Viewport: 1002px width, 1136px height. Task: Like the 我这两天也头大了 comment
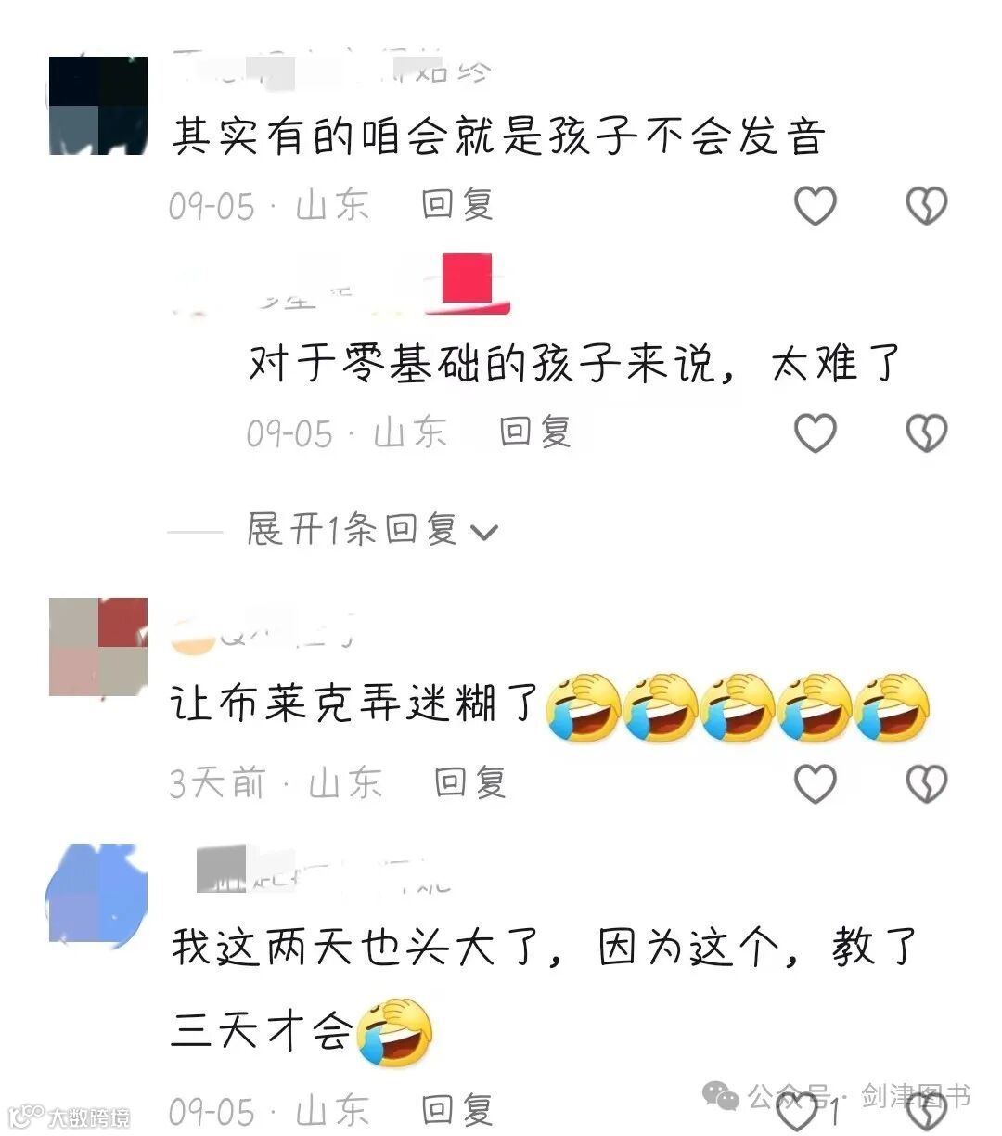click(801, 1110)
